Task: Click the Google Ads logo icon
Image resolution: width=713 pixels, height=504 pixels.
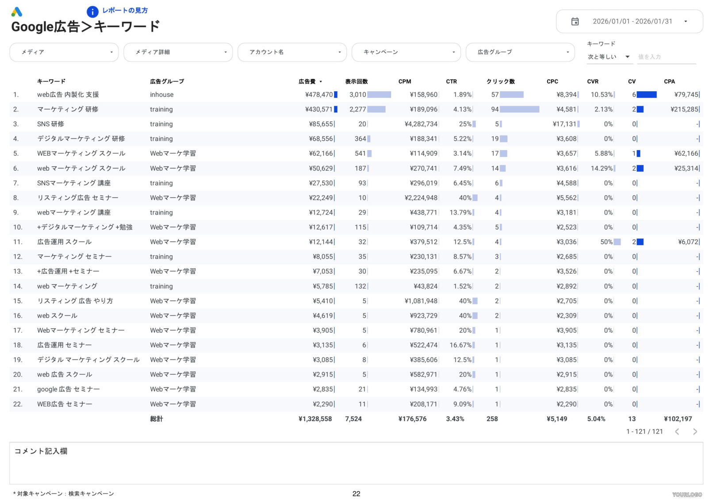Action: [17, 12]
